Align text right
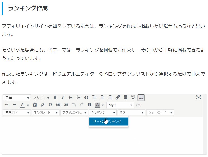Screen dimensions: 208x157 [110, 98]
